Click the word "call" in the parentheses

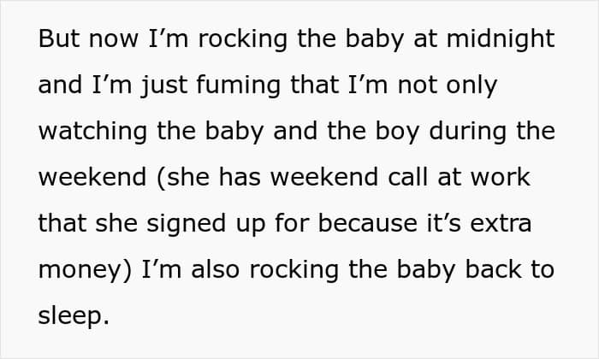pyautogui.click(x=407, y=177)
